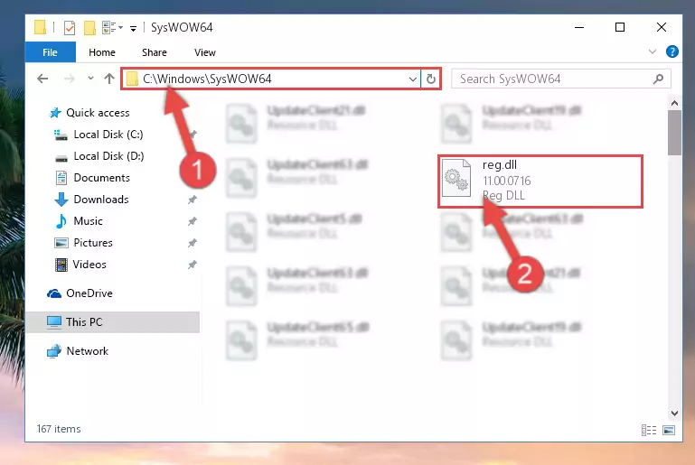Go back with the Back arrow
695x465 pixels.
pos(42,79)
